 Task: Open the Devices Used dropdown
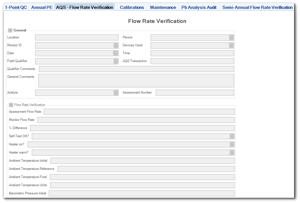pos(231,45)
